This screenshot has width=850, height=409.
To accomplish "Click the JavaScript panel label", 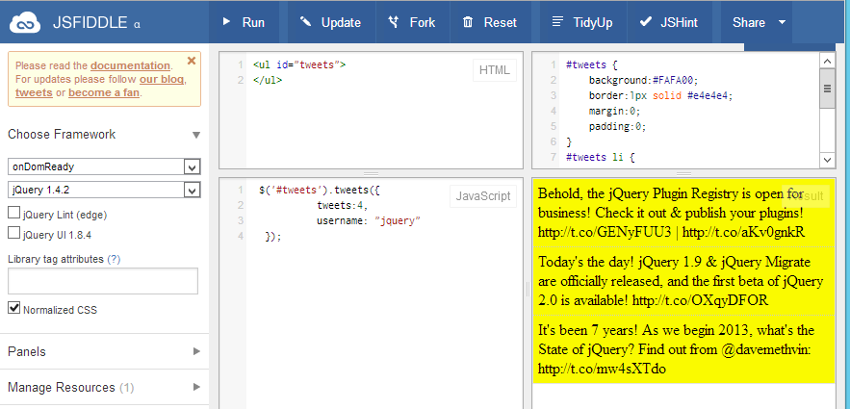I will point(483,196).
